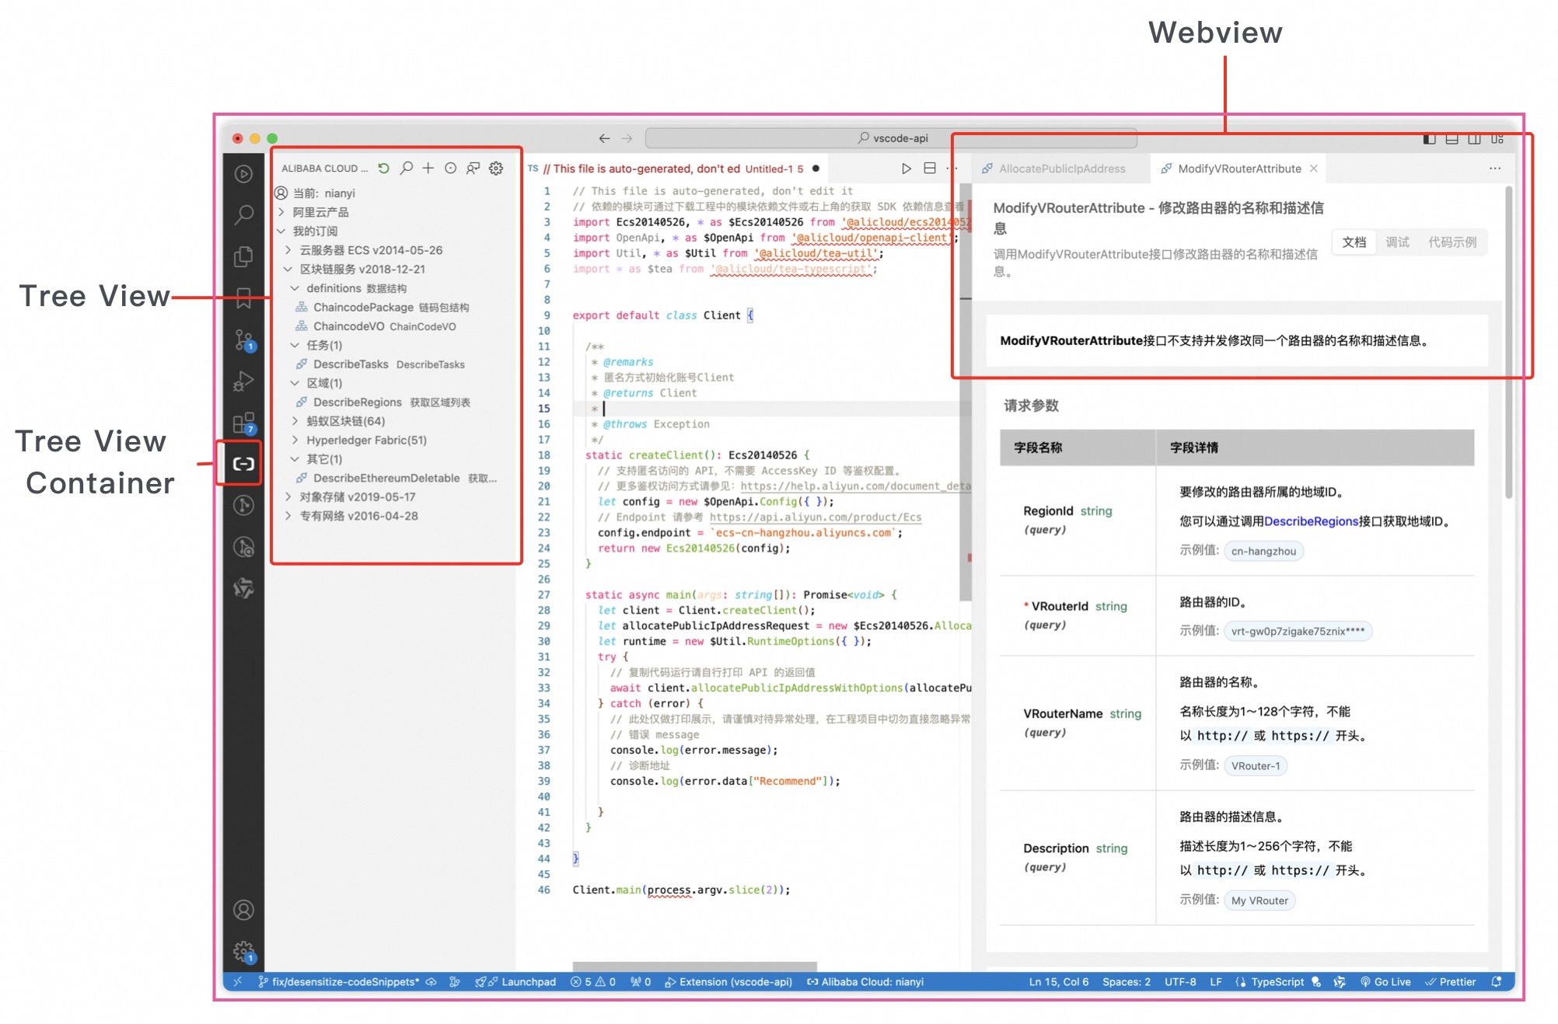Select the 调试 tab in the webview
This screenshot has height=1024, width=1558.
pyautogui.click(x=1398, y=242)
